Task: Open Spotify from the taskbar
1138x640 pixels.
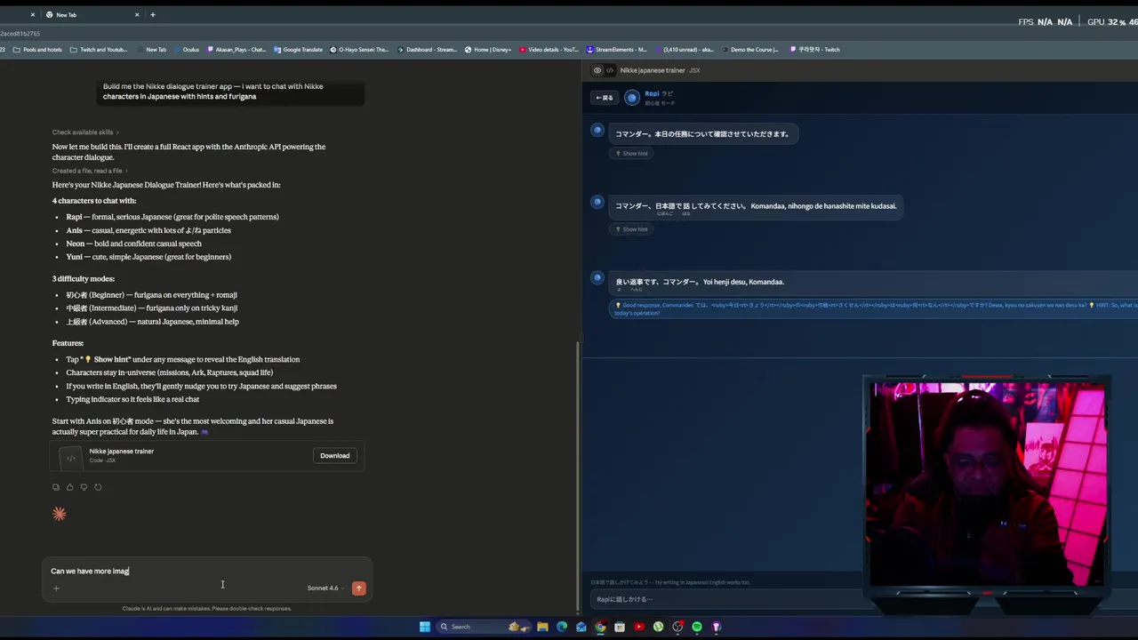Action: (697, 627)
